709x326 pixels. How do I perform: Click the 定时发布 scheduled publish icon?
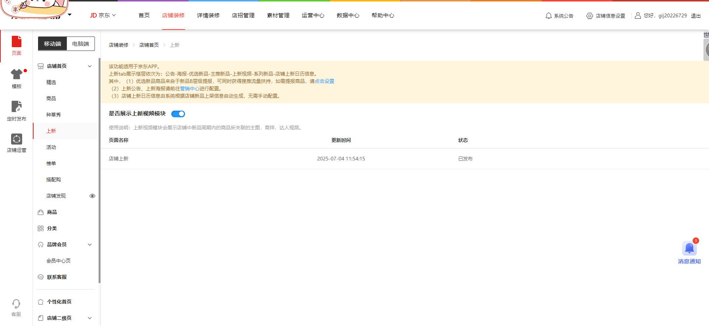[17, 107]
